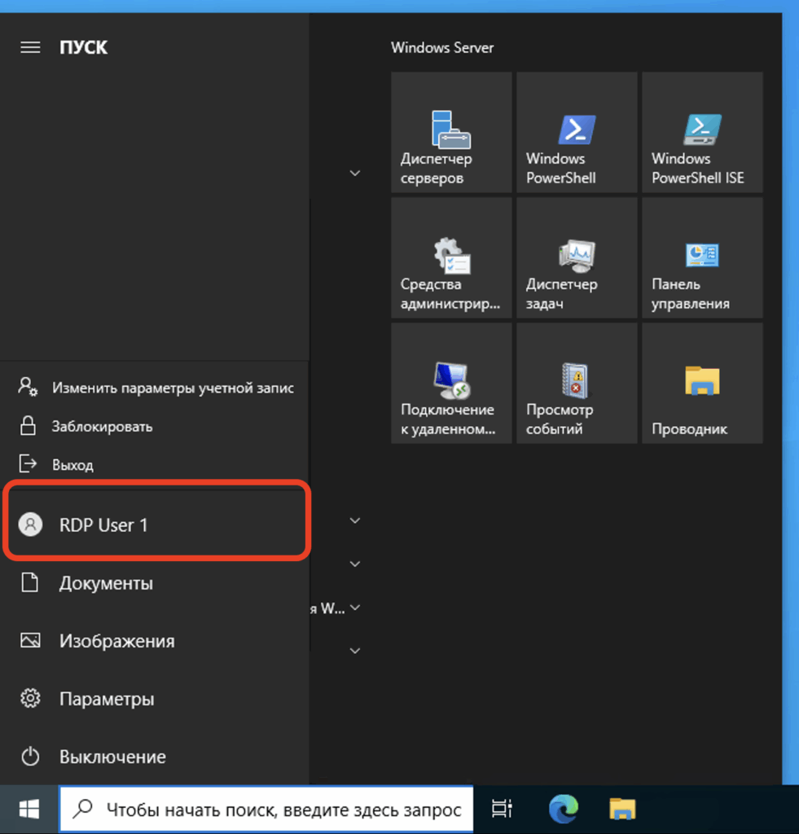Open Документы from the Start sidebar
This screenshot has width=799, height=834.
(x=154, y=583)
